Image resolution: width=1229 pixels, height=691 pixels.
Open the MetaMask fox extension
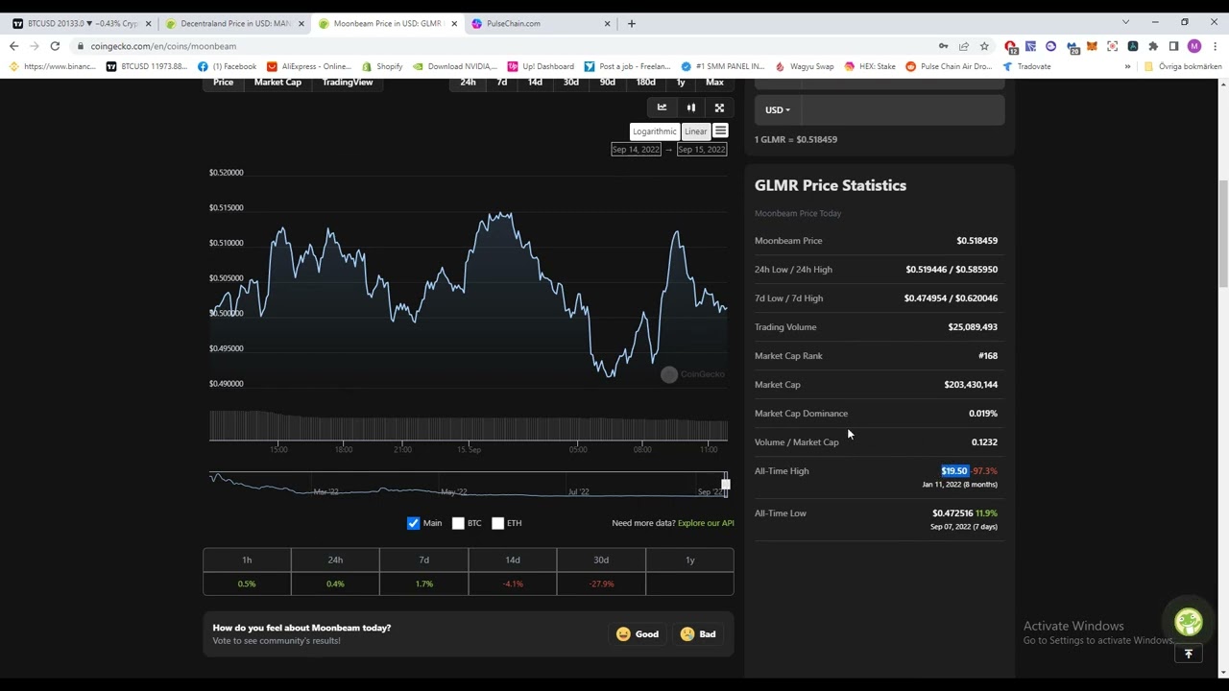1092,46
